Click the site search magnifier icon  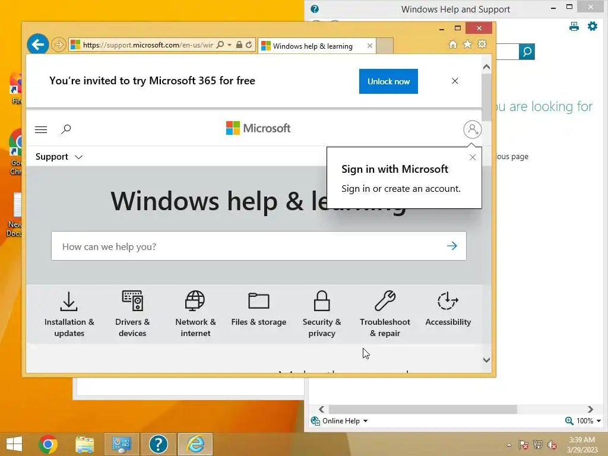66,129
